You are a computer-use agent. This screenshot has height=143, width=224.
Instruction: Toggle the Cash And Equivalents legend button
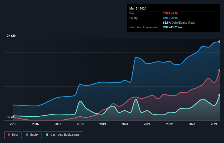click(x=63, y=135)
